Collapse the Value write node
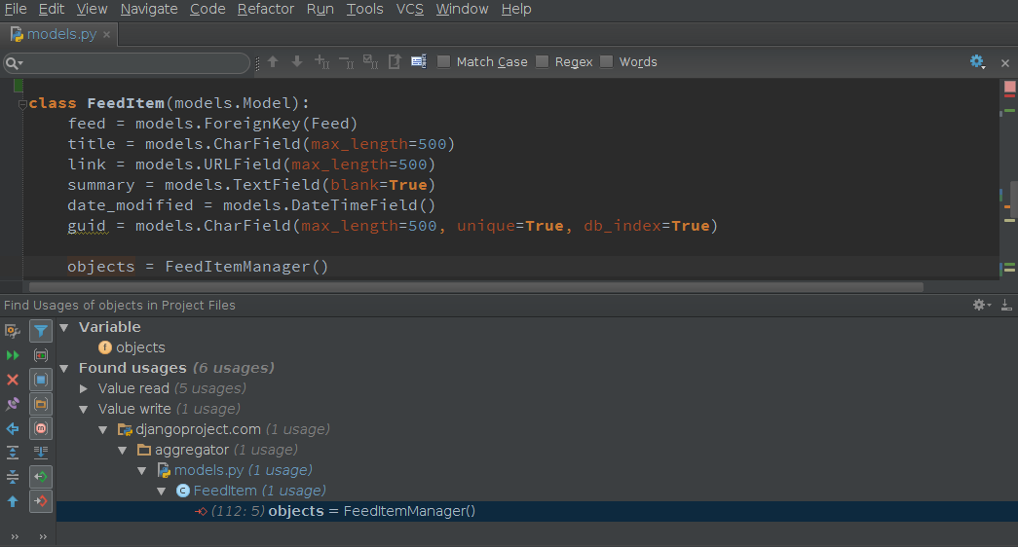The width and height of the screenshot is (1018, 547). (x=83, y=410)
